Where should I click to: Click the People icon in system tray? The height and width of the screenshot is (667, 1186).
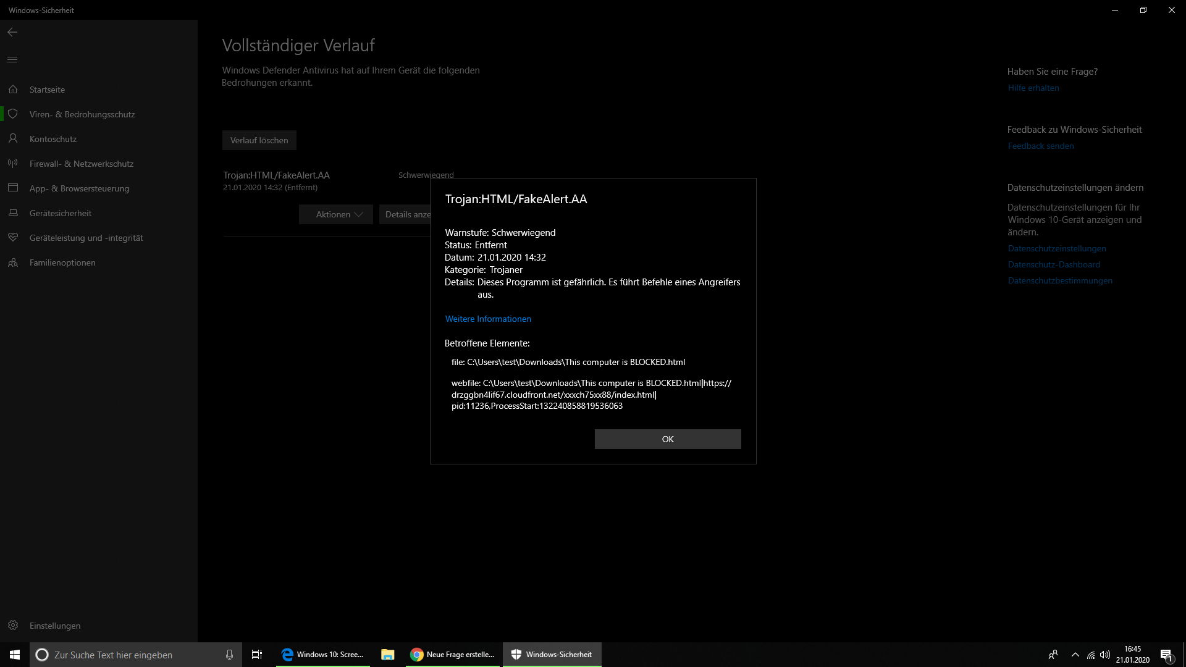[1053, 655]
